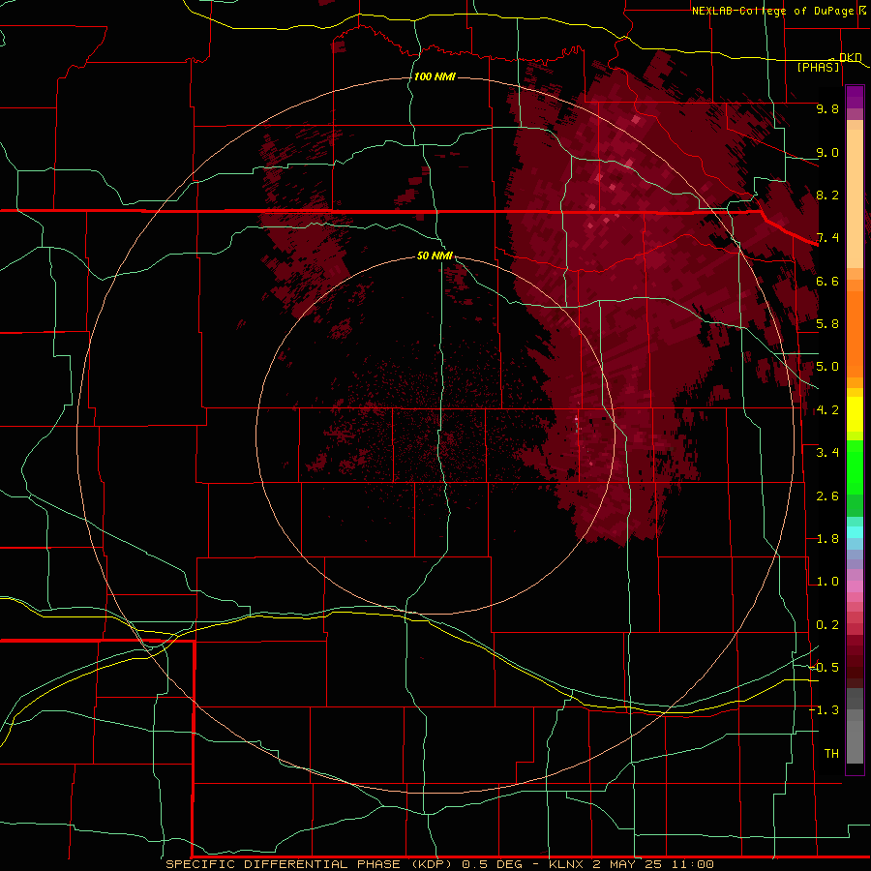Screen dimensions: 871x871
Task: Click the 6.6 scale value
Action: click(827, 281)
